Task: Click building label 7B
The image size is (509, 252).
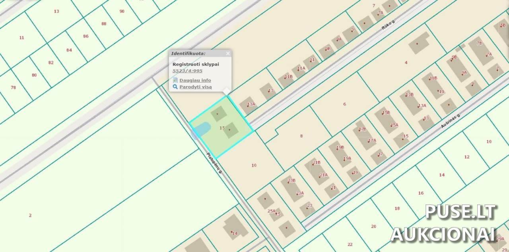Action: point(479,43)
